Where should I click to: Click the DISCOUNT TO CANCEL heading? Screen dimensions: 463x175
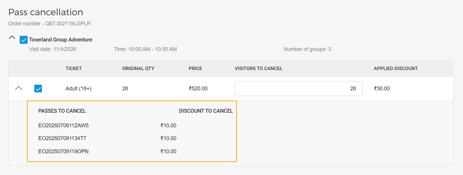tap(206, 111)
